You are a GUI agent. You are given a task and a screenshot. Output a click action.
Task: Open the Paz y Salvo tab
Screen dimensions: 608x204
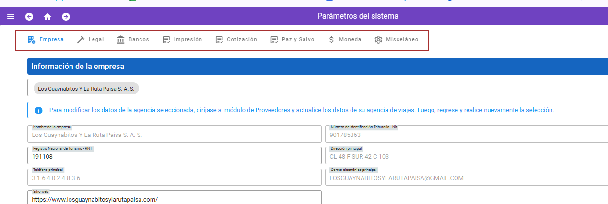pyautogui.click(x=292, y=40)
